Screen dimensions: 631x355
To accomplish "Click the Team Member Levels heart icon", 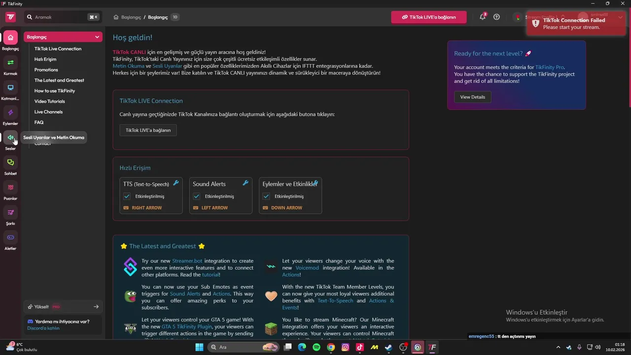I will point(271,296).
